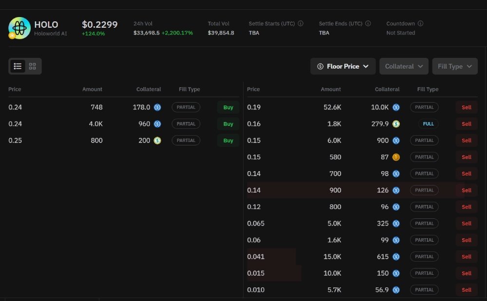Open the info icon beside Settle Starts (UTC)
Image resolution: width=487 pixels, height=301 pixels.
(x=300, y=23)
